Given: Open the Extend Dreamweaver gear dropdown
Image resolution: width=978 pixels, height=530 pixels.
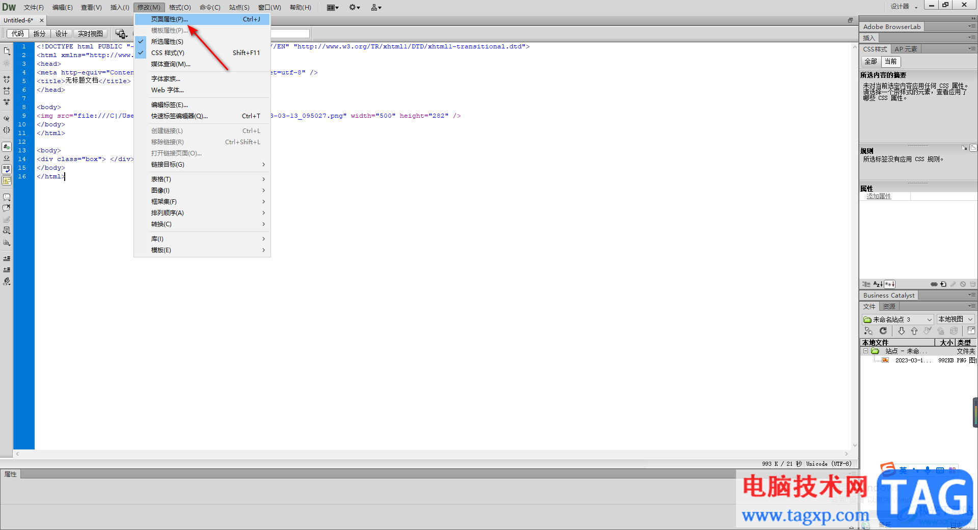Looking at the screenshot, I should [x=355, y=8].
